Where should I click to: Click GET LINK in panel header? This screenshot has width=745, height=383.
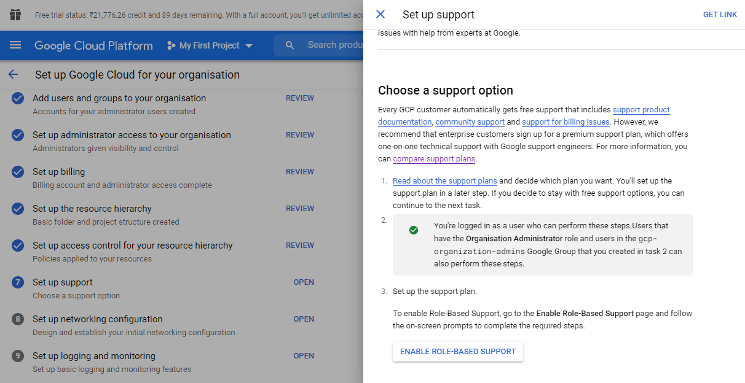(x=720, y=15)
